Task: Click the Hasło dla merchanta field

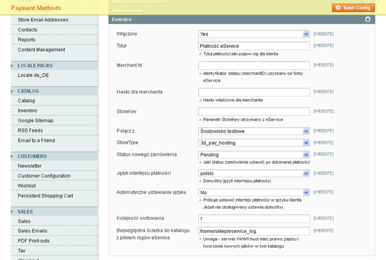Action: (x=254, y=92)
